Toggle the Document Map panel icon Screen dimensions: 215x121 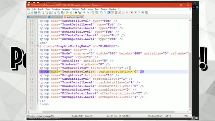click(x=116, y=12)
